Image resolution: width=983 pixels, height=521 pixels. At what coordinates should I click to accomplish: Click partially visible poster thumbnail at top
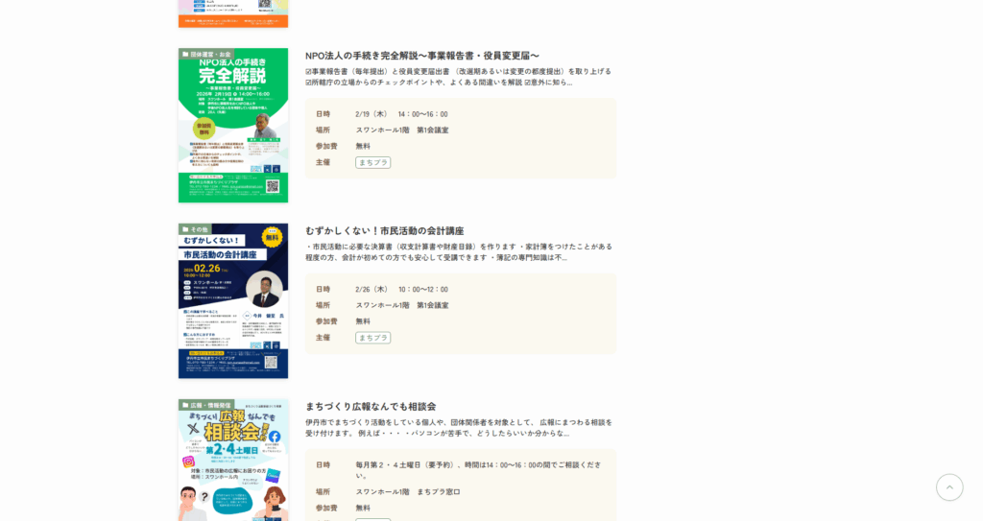click(232, 12)
